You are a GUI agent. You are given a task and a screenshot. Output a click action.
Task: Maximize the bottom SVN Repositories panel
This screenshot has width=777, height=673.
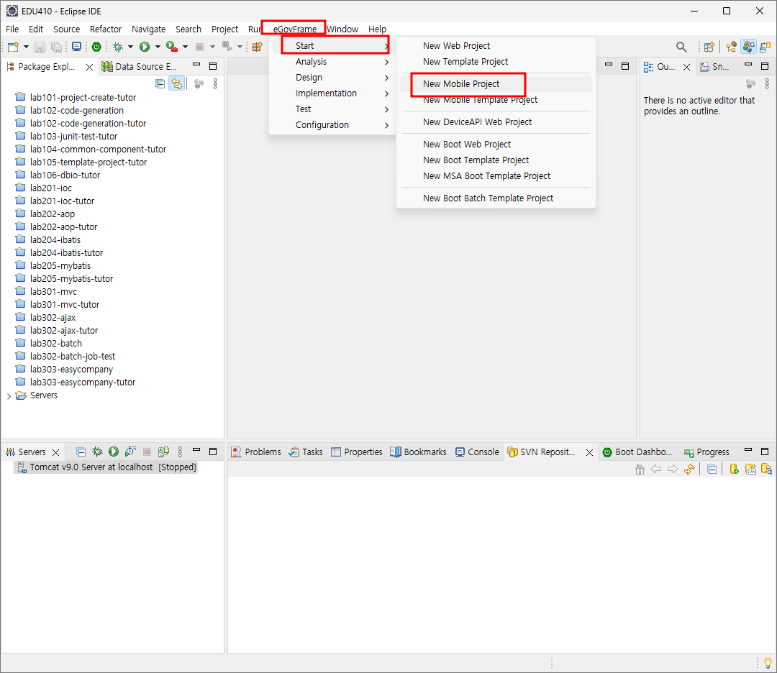pos(765,451)
